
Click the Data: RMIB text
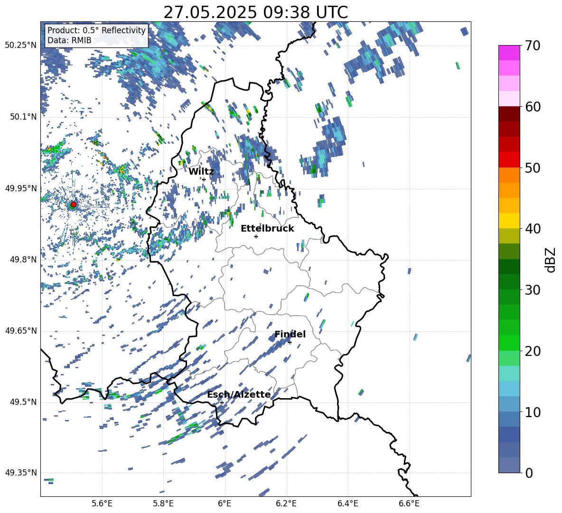(x=69, y=40)
